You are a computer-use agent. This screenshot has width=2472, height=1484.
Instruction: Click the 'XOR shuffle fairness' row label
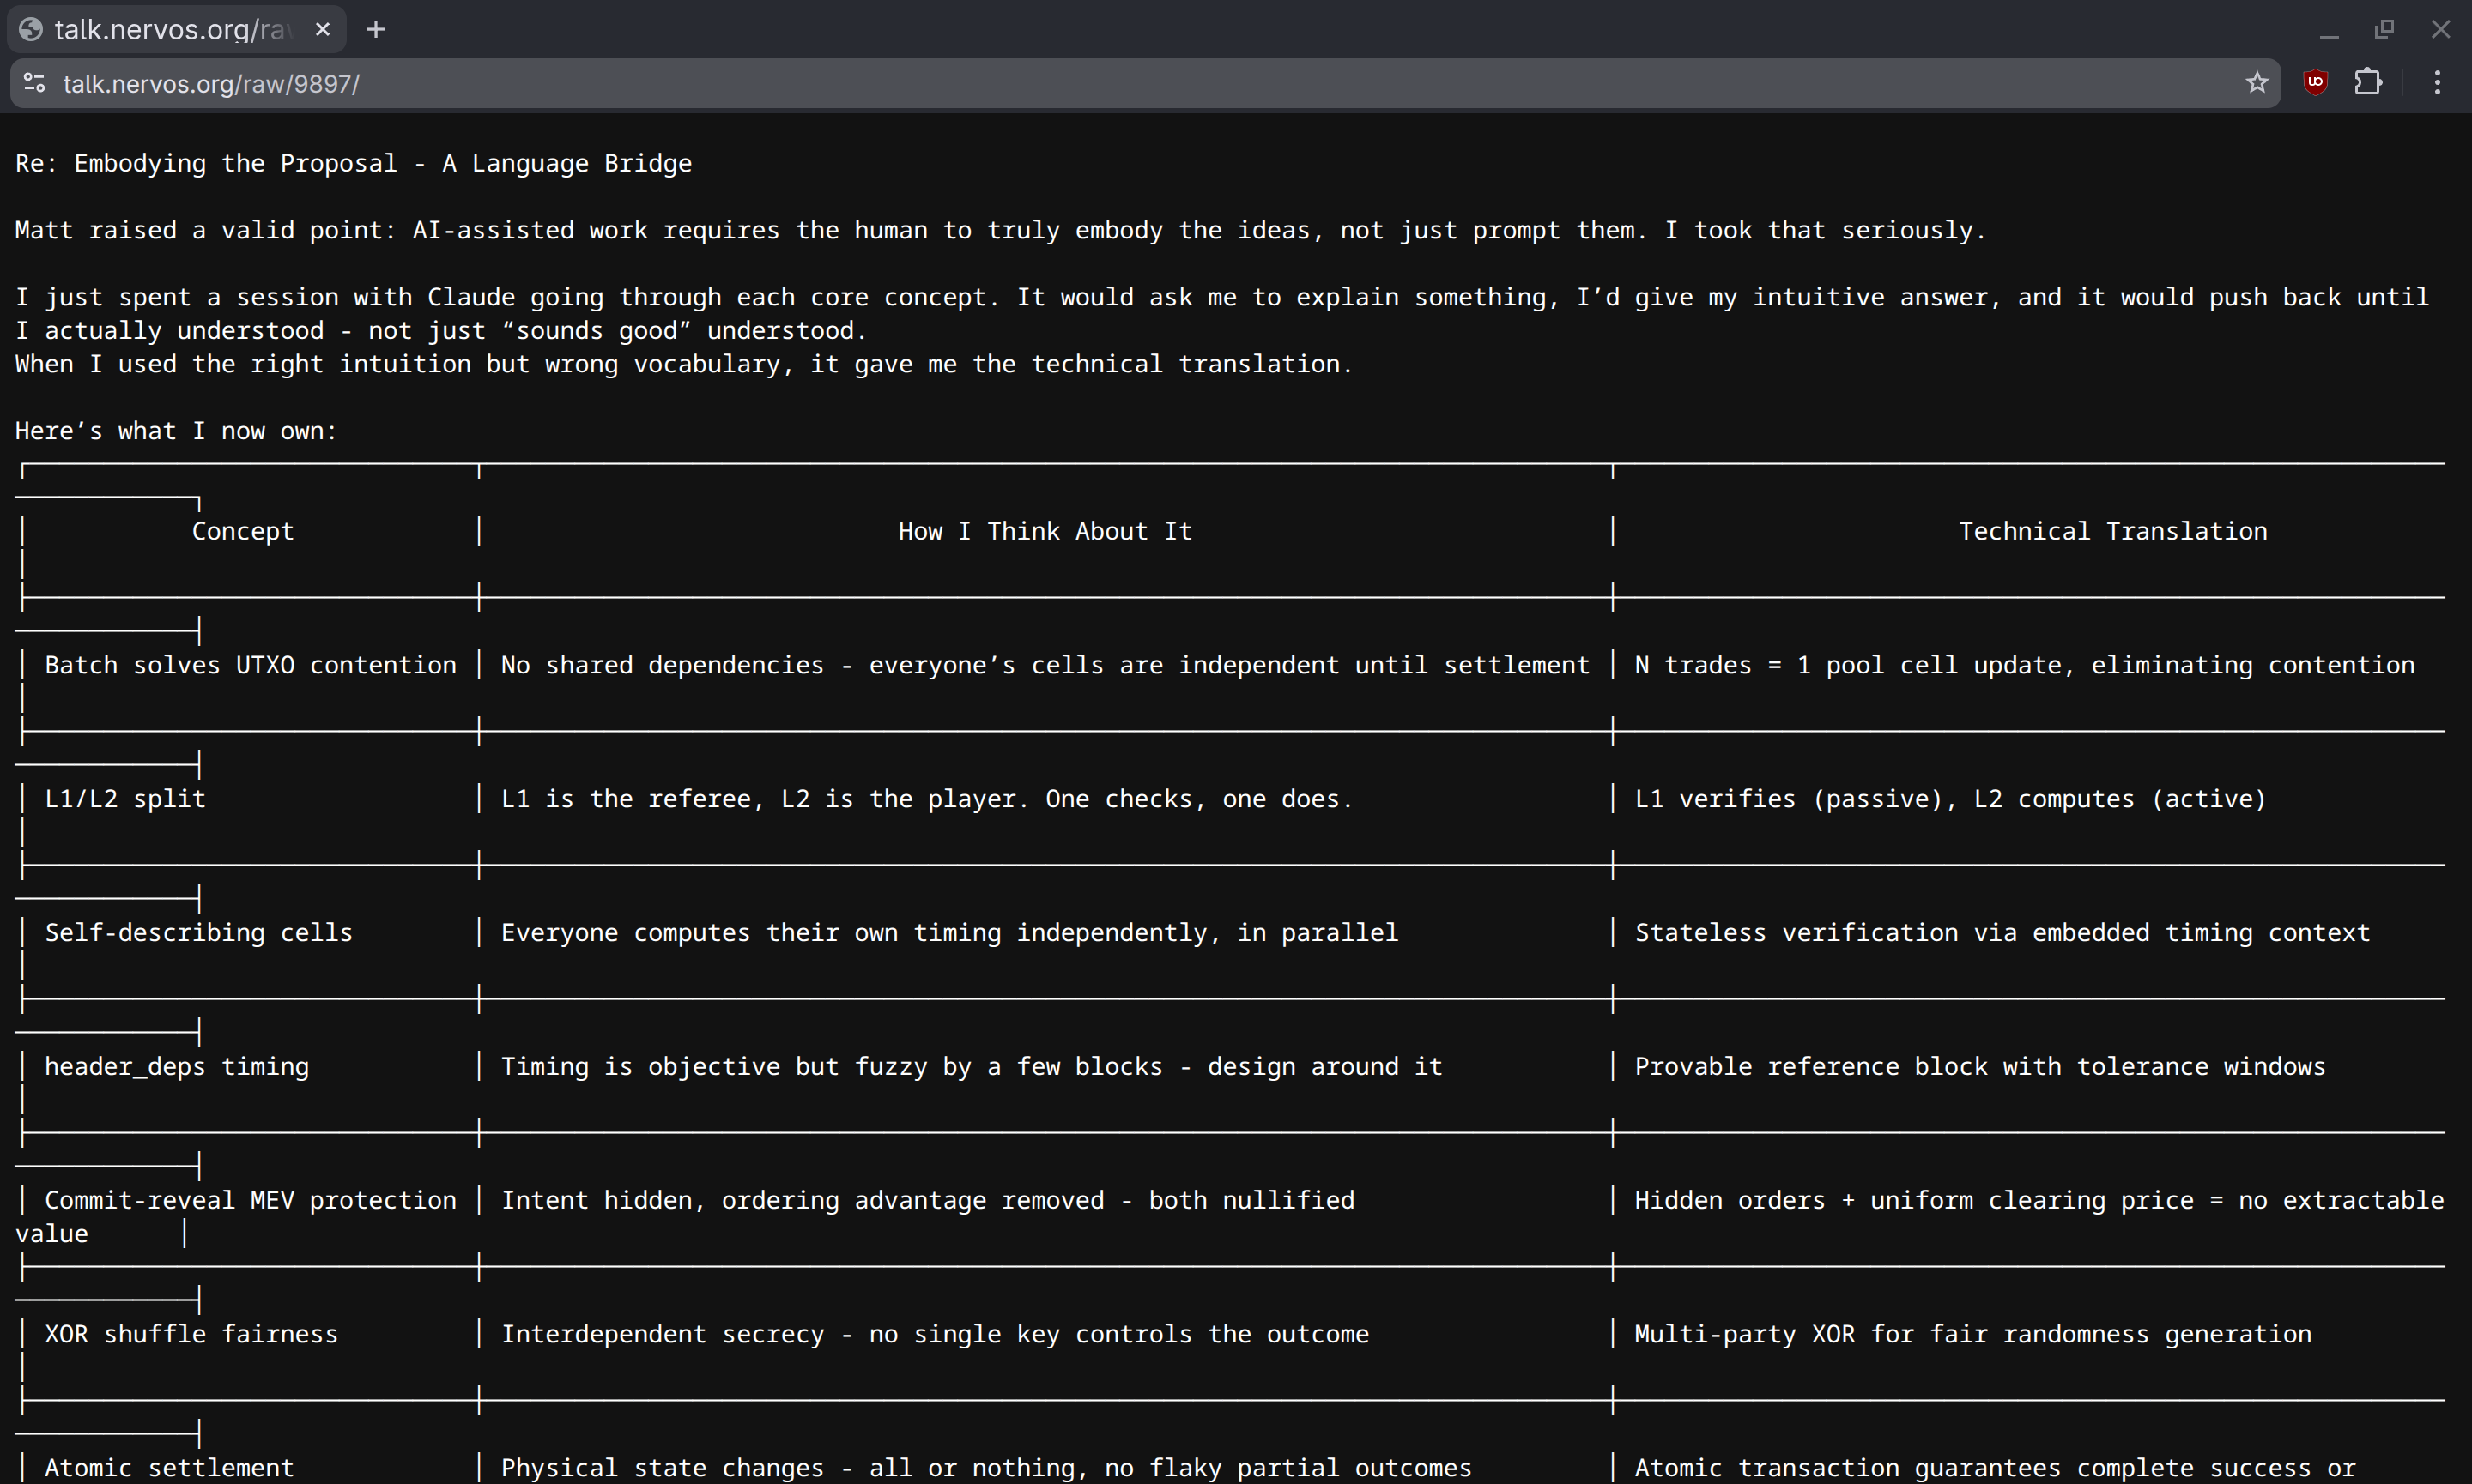191,1334
